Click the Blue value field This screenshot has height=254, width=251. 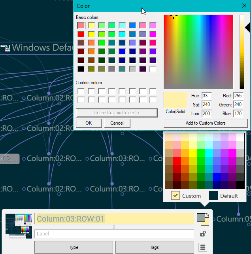pyautogui.click(x=238, y=114)
